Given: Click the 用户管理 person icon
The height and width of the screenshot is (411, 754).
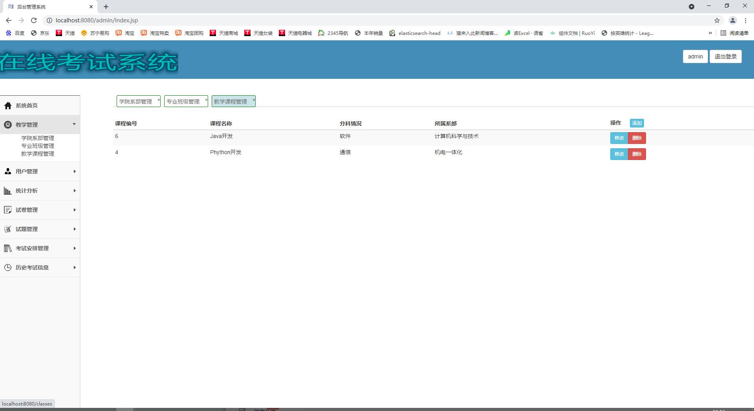Looking at the screenshot, I should point(8,171).
